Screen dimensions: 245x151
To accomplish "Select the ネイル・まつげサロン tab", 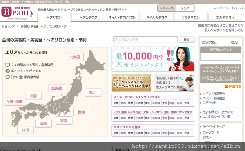I will point(122,17).
